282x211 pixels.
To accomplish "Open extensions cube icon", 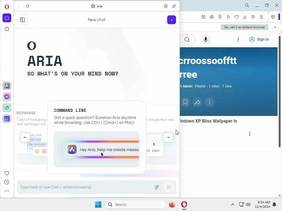I will click(x=273, y=17).
